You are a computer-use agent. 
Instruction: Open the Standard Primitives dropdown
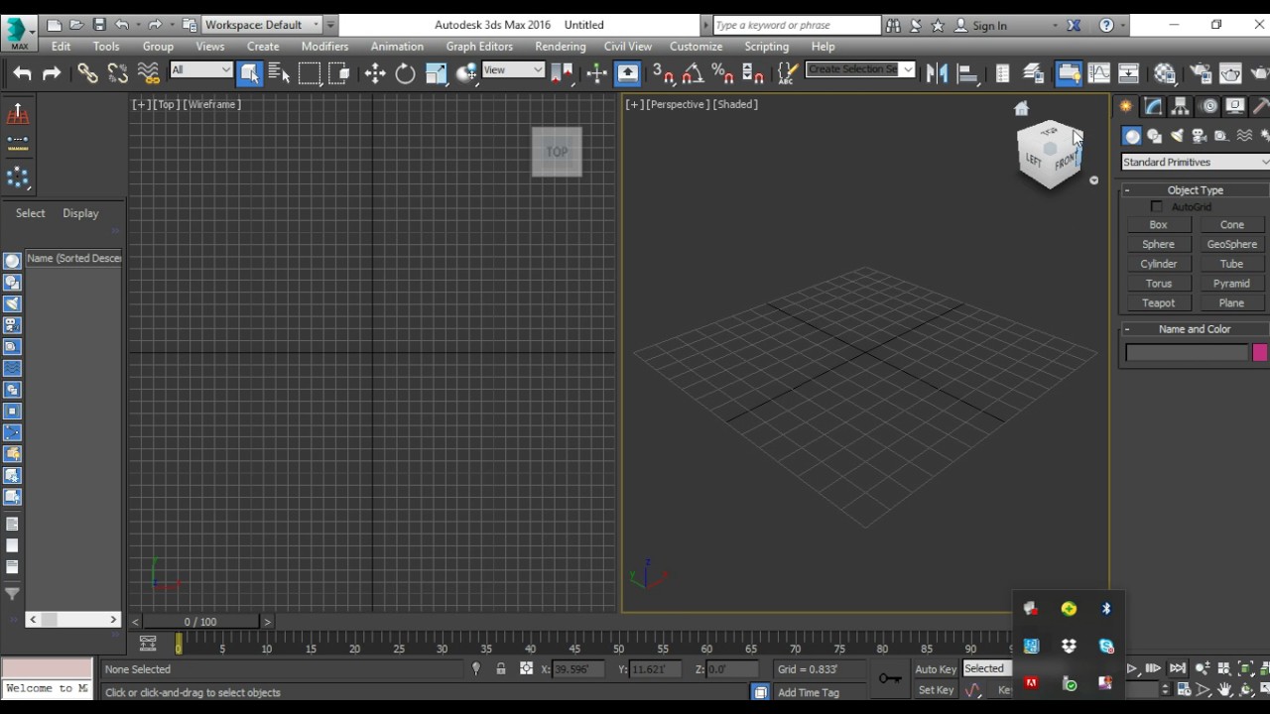[x=1195, y=162]
